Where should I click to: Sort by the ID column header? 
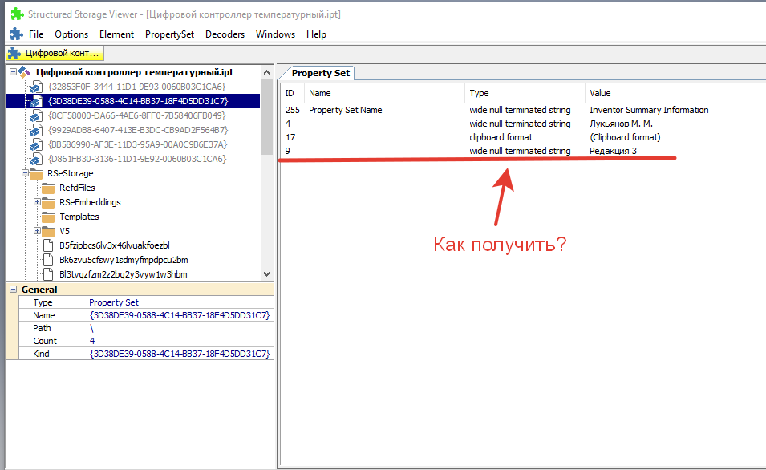(292, 93)
